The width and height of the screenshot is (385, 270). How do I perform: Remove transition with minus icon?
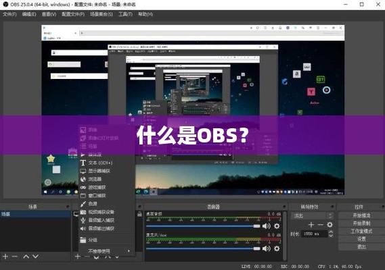320,225
